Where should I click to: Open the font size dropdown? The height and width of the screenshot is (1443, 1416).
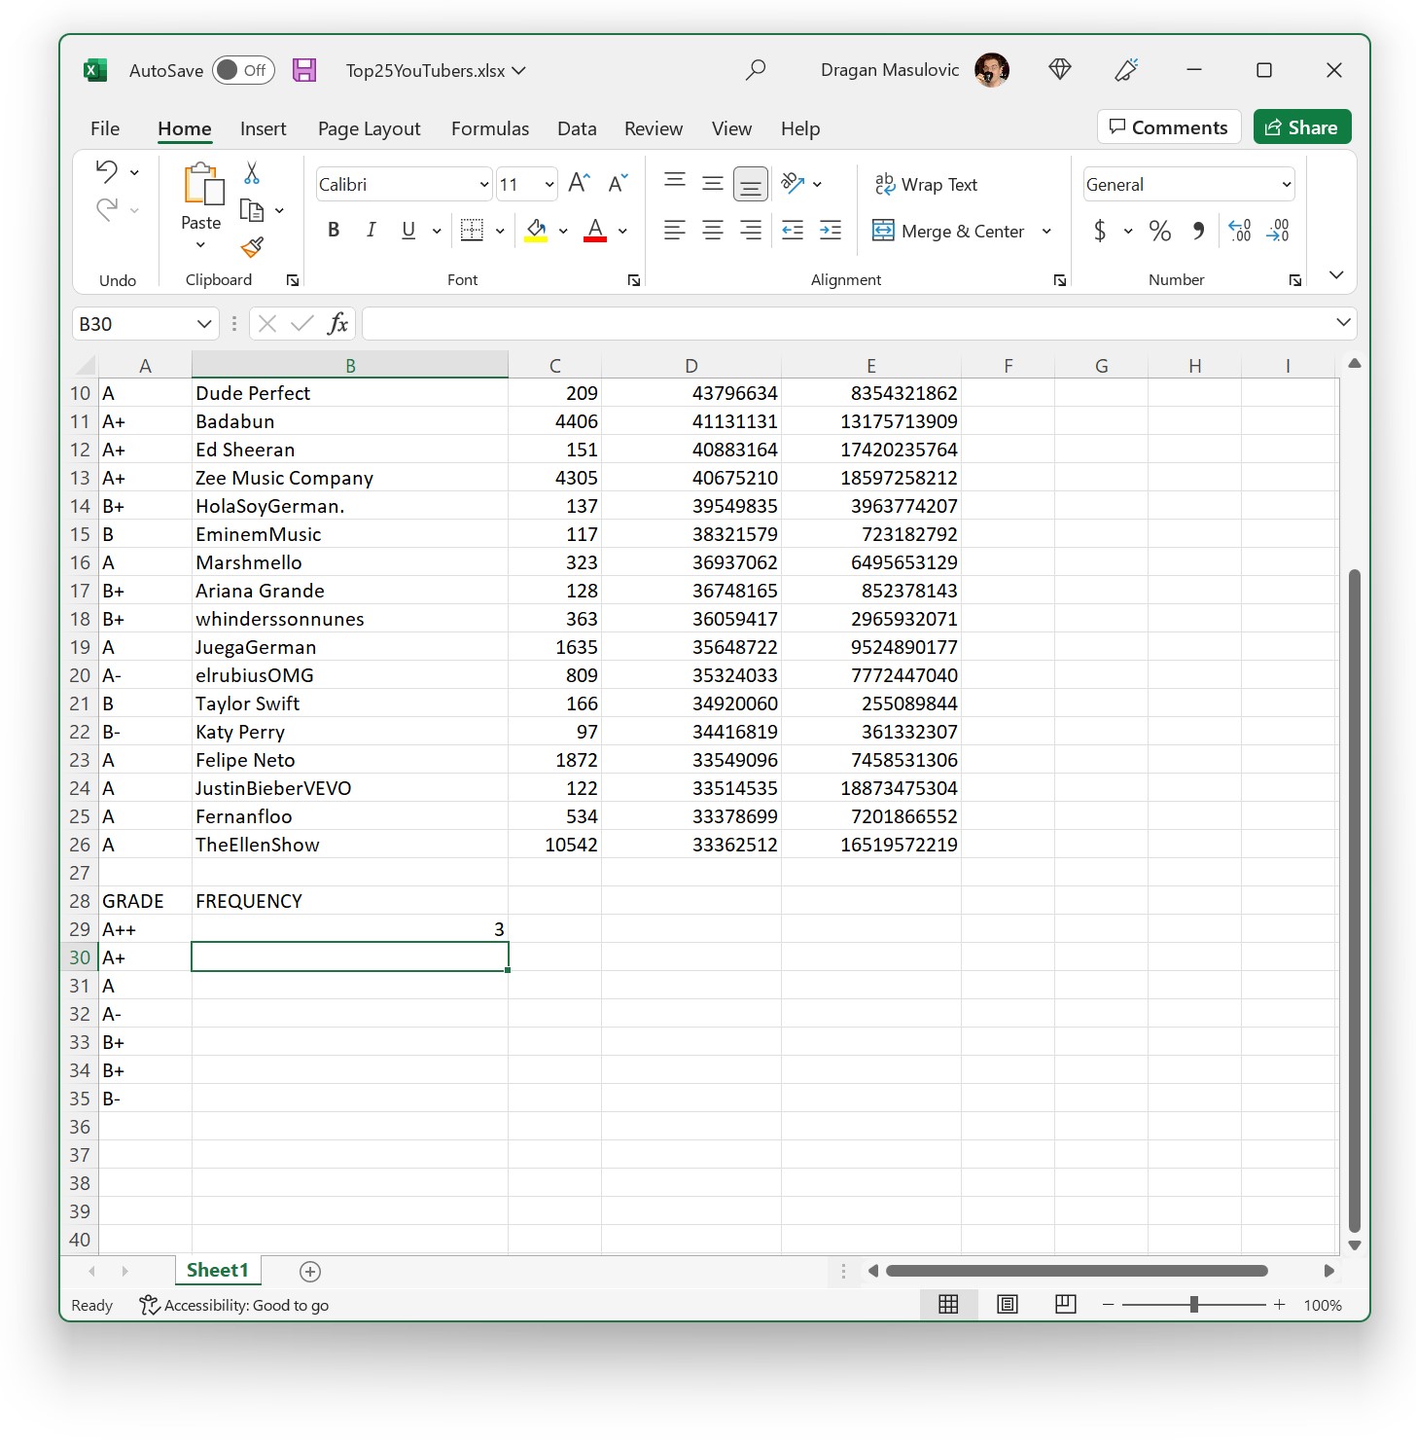pyautogui.click(x=549, y=184)
